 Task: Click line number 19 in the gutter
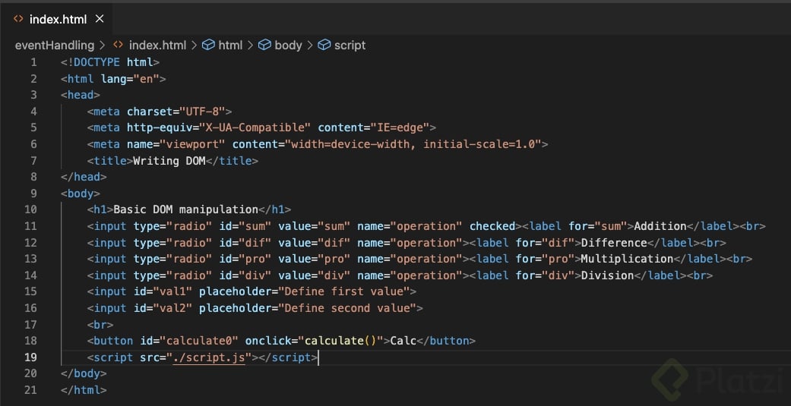click(30, 357)
